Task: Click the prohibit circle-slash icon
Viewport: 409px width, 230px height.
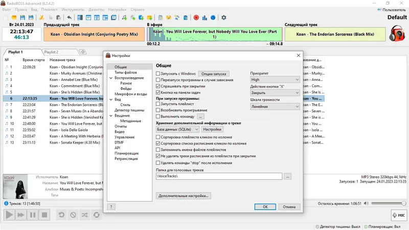Action: tap(73, 215)
